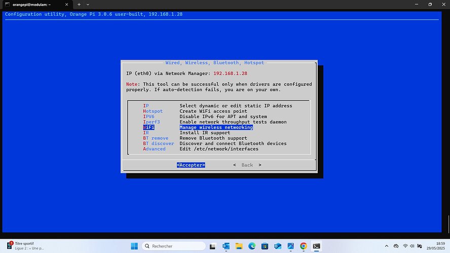Open the terminal profiles dropdown arrow
Screen dimensions: 450x253
(x=88, y=5)
